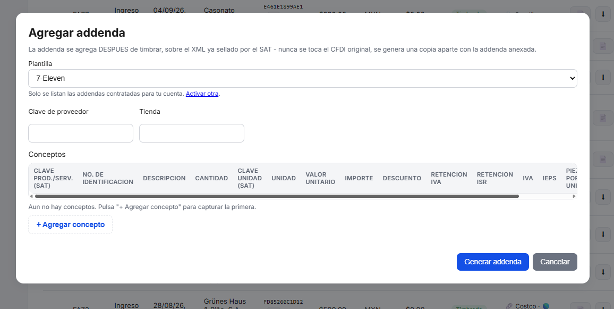This screenshot has width=614, height=309.
Task: Click date '04/09/26' in the background list
Action: [170, 11]
